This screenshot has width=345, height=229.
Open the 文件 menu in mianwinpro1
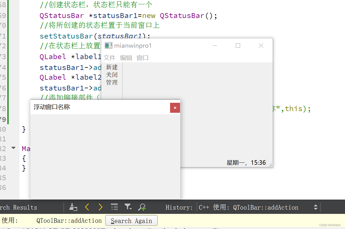tap(109, 58)
